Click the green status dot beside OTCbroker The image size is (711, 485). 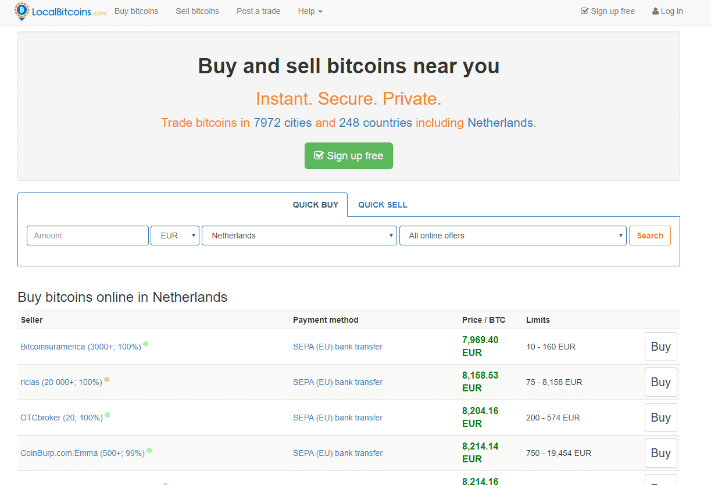coord(108,415)
